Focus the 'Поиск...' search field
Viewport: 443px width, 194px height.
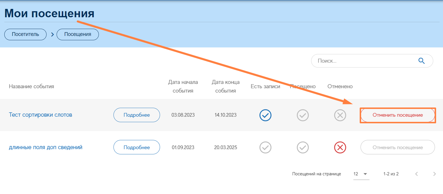(365, 61)
